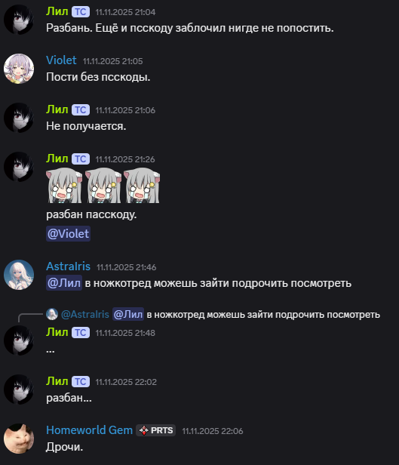
Task: Open the timestamp 11.11.2025 22:06
Action: (x=213, y=431)
